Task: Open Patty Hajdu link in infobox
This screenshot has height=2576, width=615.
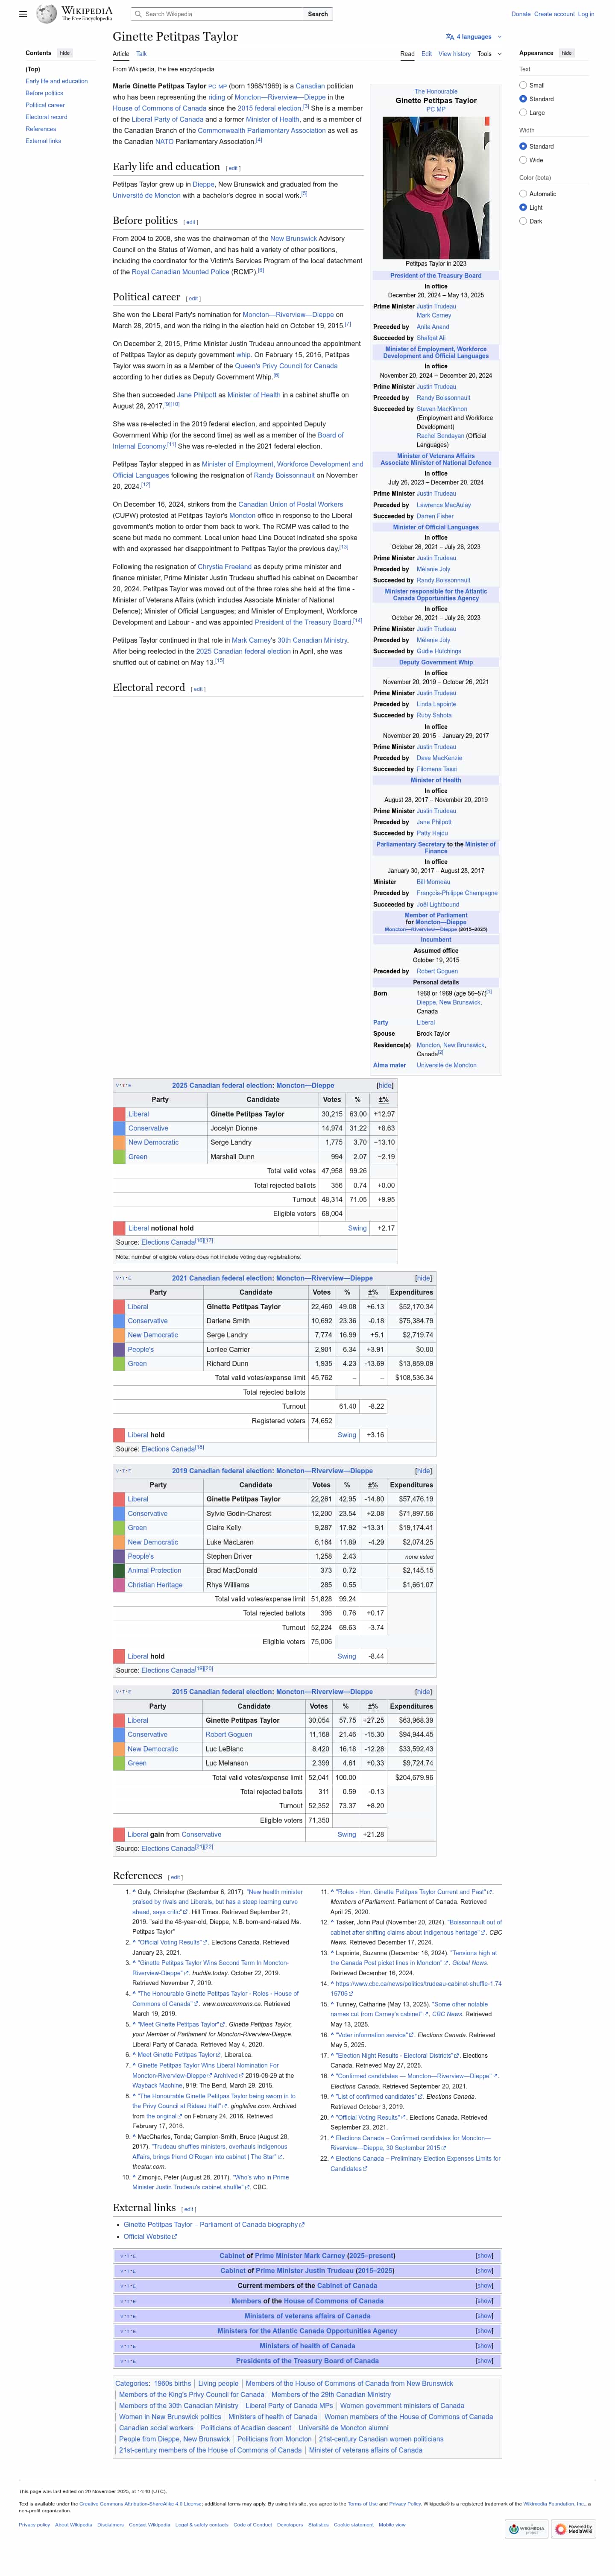Action: (432, 833)
